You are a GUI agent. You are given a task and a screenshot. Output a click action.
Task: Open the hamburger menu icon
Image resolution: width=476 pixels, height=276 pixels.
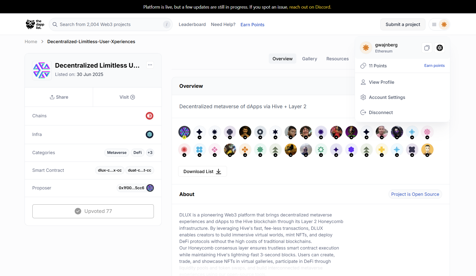434,24
